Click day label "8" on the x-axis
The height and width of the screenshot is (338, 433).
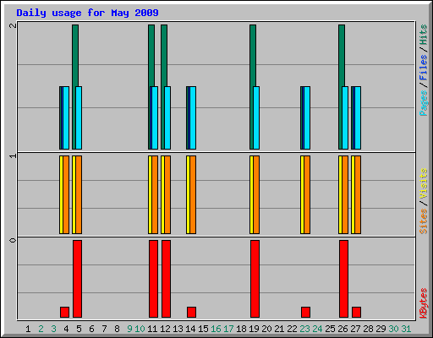[x=117, y=329]
